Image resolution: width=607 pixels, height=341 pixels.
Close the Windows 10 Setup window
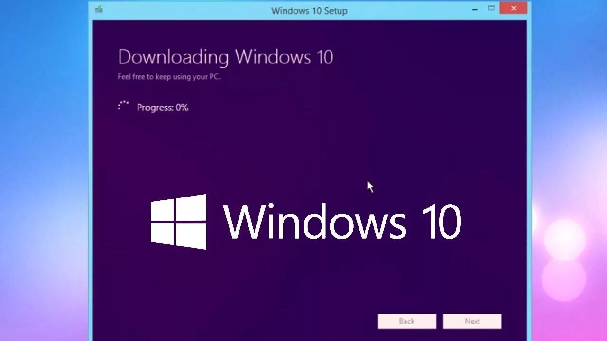click(513, 8)
